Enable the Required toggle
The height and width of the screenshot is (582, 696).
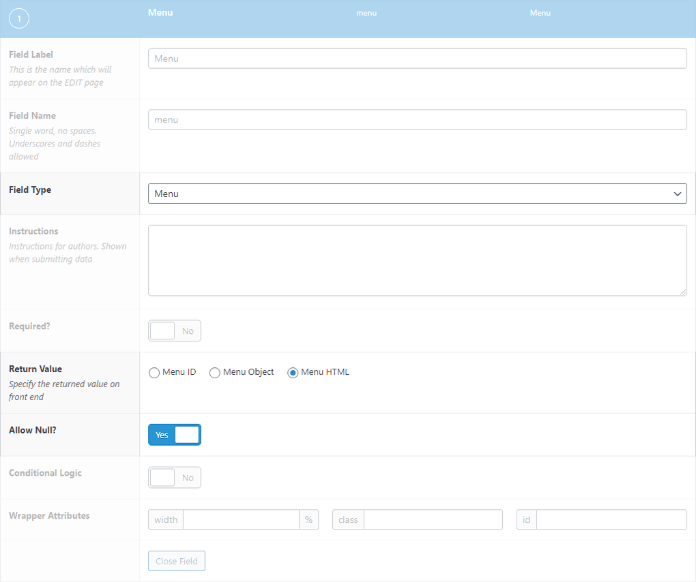click(175, 331)
